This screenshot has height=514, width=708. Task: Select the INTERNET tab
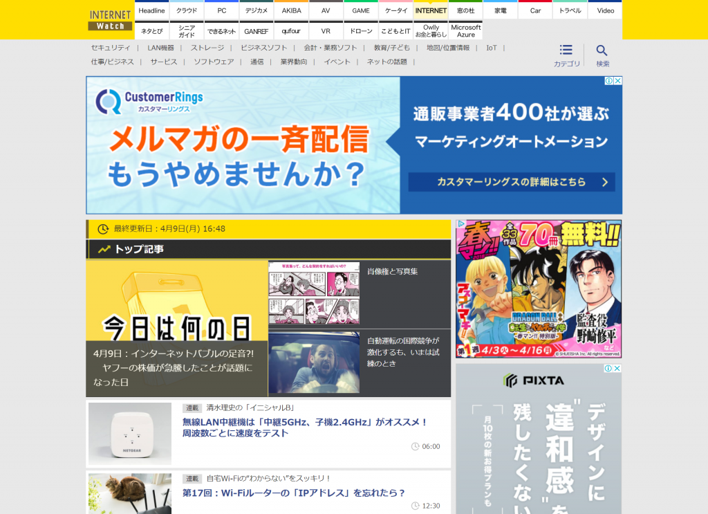click(431, 10)
